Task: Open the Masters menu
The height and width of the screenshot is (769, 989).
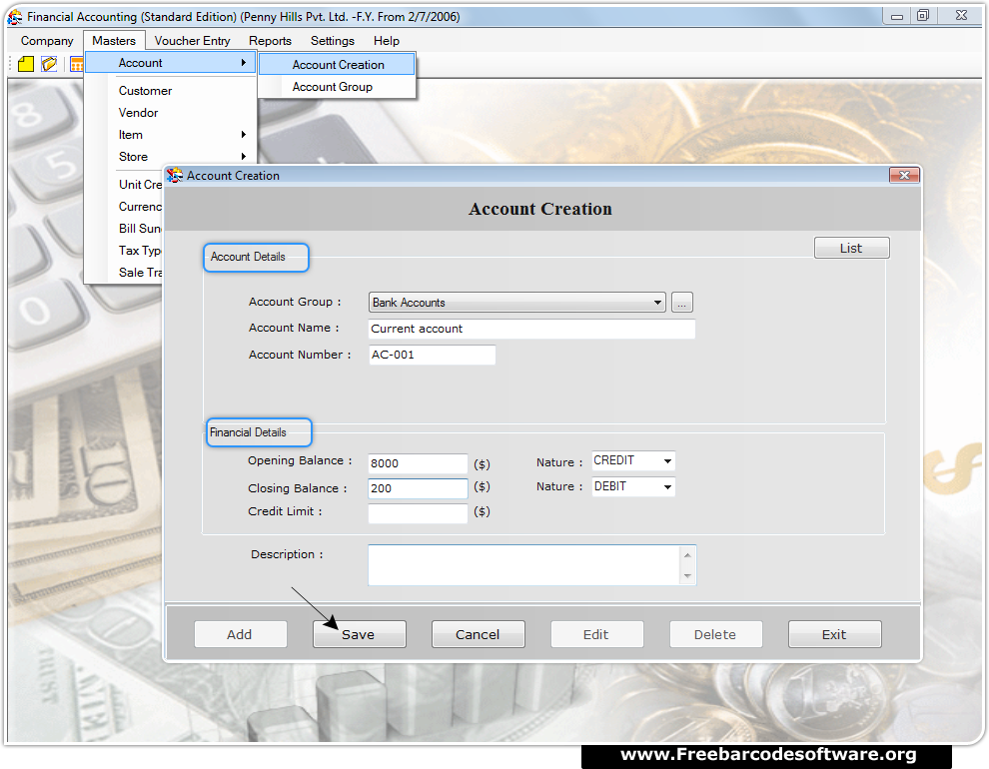Action: [114, 41]
